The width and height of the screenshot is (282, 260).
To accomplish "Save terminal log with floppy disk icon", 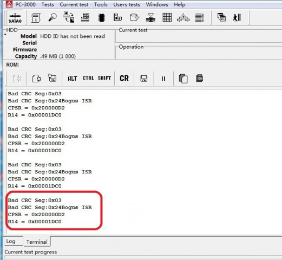I will coord(144,79).
